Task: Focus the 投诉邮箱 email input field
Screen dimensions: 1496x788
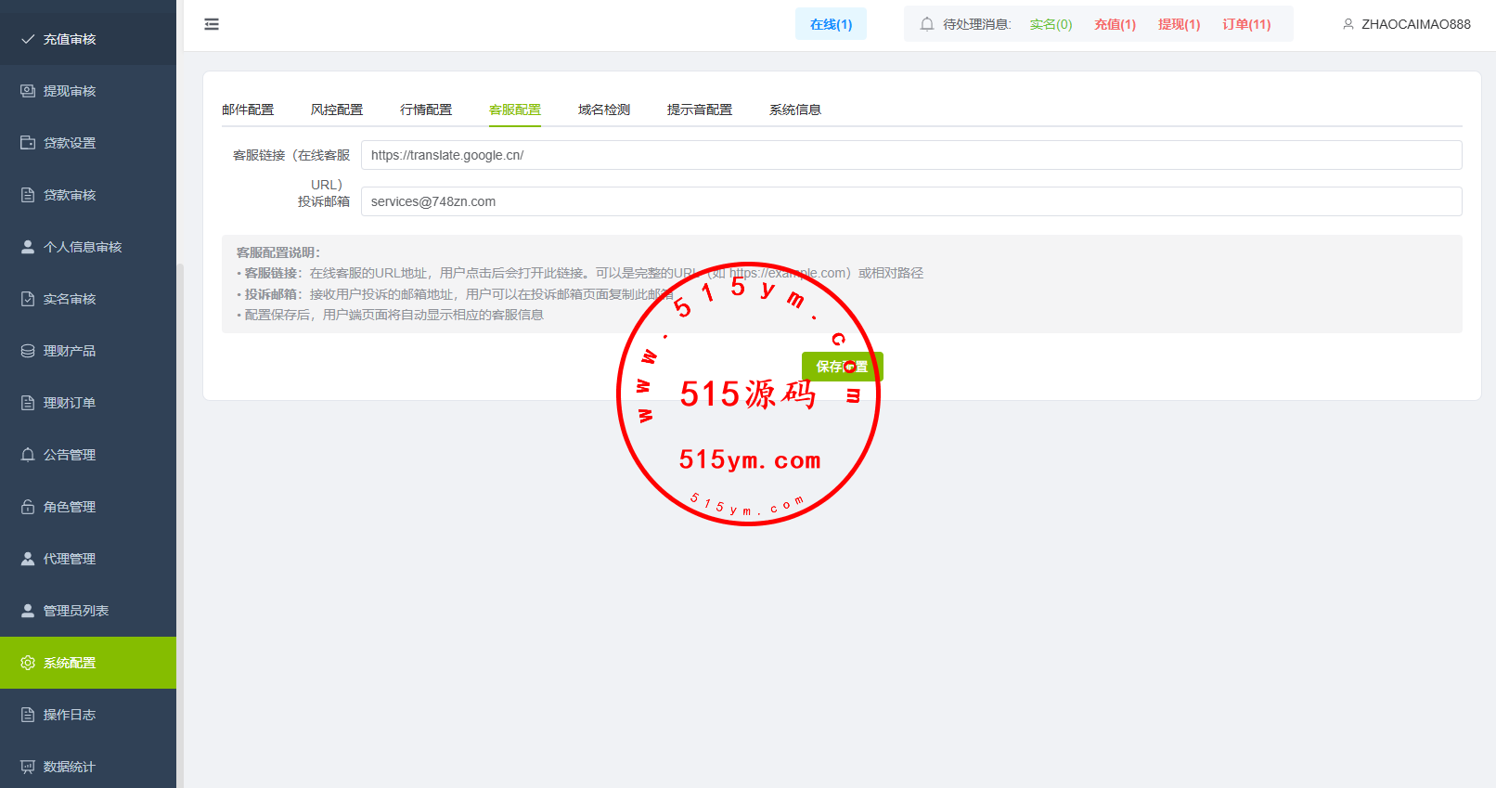Action: point(910,201)
